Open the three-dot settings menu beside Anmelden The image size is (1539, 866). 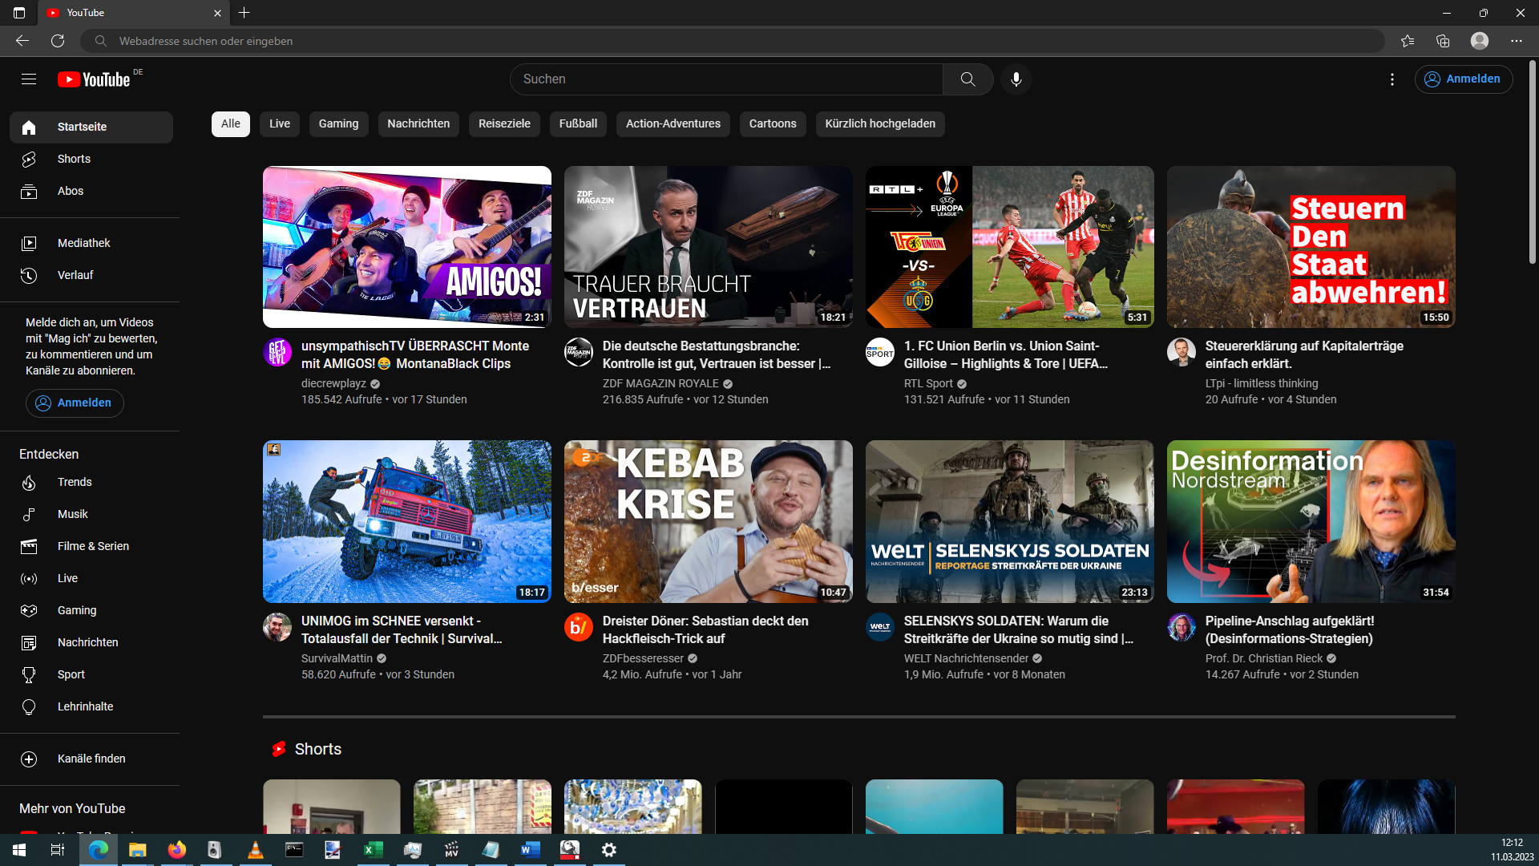(x=1392, y=79)
